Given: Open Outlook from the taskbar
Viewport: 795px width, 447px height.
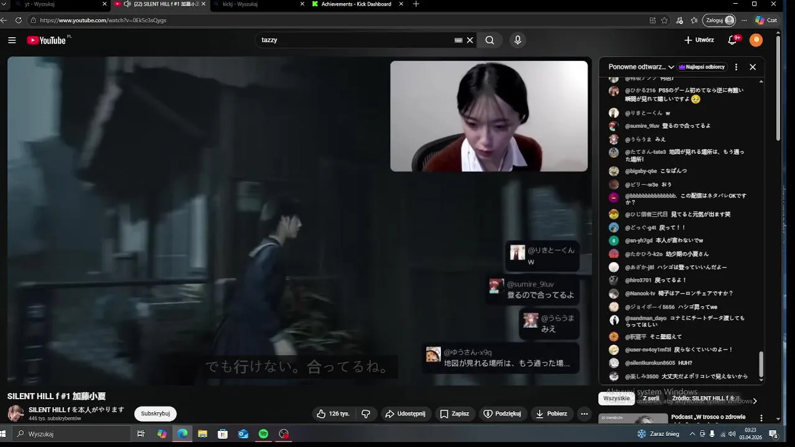Looking at the screenshot, I should [x=243, y=434].
